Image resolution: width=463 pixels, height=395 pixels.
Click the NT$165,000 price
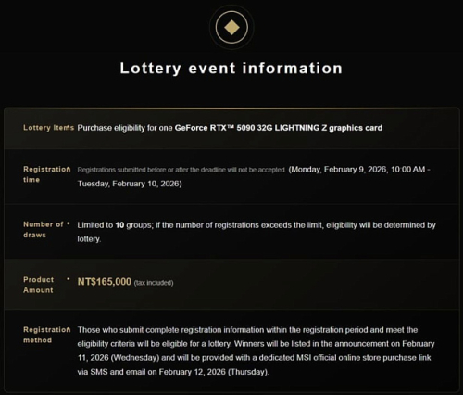(105, 282)
